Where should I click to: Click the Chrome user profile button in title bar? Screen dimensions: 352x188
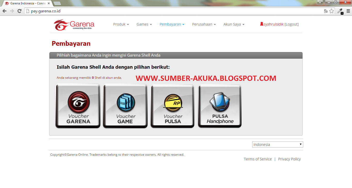coord(320,2)
